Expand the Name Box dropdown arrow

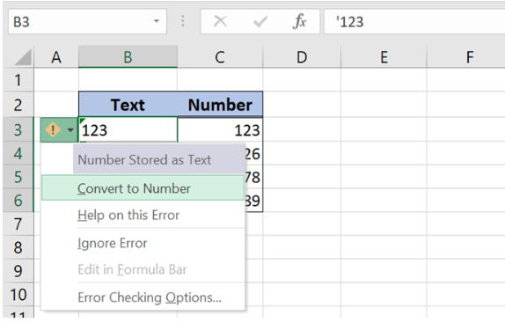tap(157, 21)
